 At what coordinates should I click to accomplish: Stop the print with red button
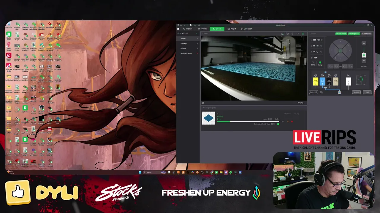pyautogui.click(x=292, y=122)
